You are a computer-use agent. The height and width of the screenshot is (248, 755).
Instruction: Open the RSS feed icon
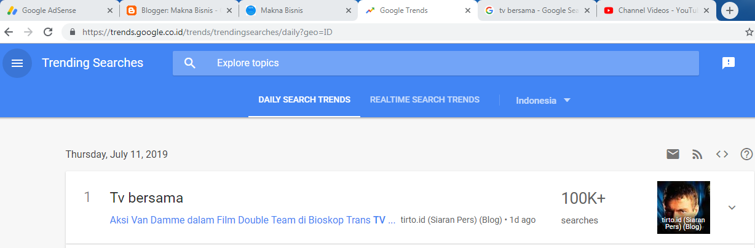click(x=697, y=154)
